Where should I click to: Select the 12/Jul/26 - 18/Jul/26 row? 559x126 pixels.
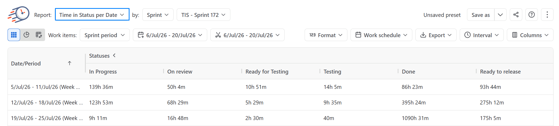tap(280, 102)
